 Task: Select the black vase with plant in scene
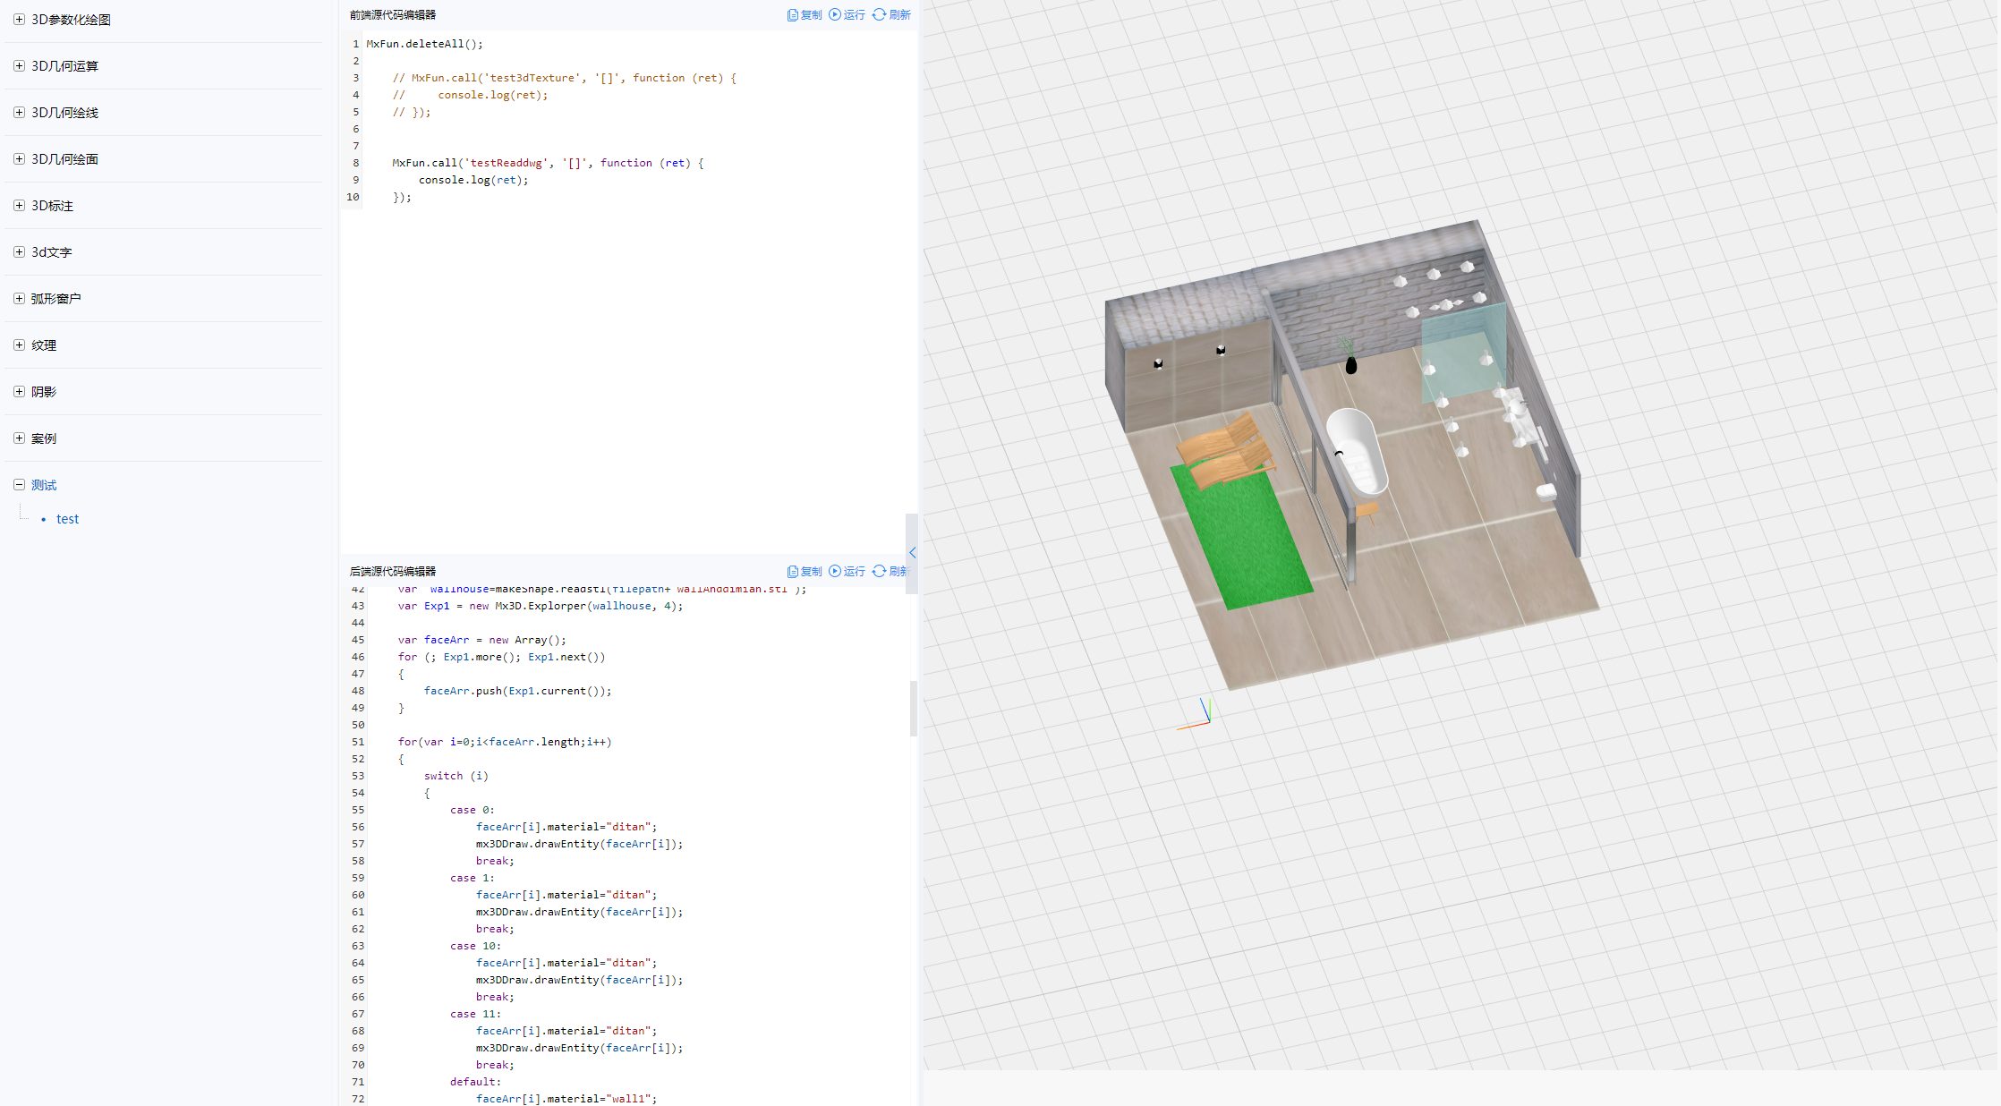(1350, 356)
